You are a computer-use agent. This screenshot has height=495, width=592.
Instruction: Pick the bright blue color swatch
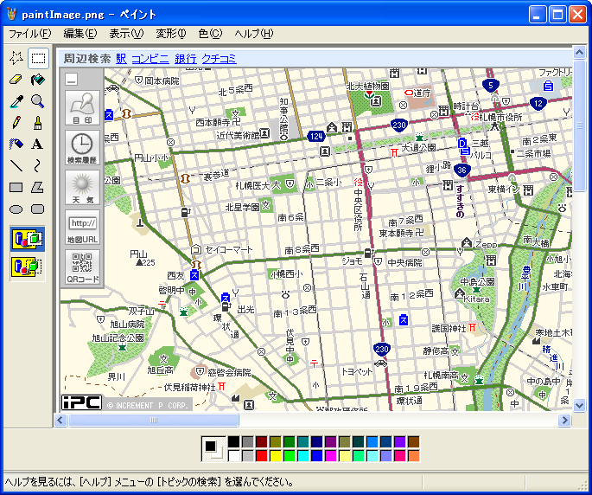tap(317, 456)
